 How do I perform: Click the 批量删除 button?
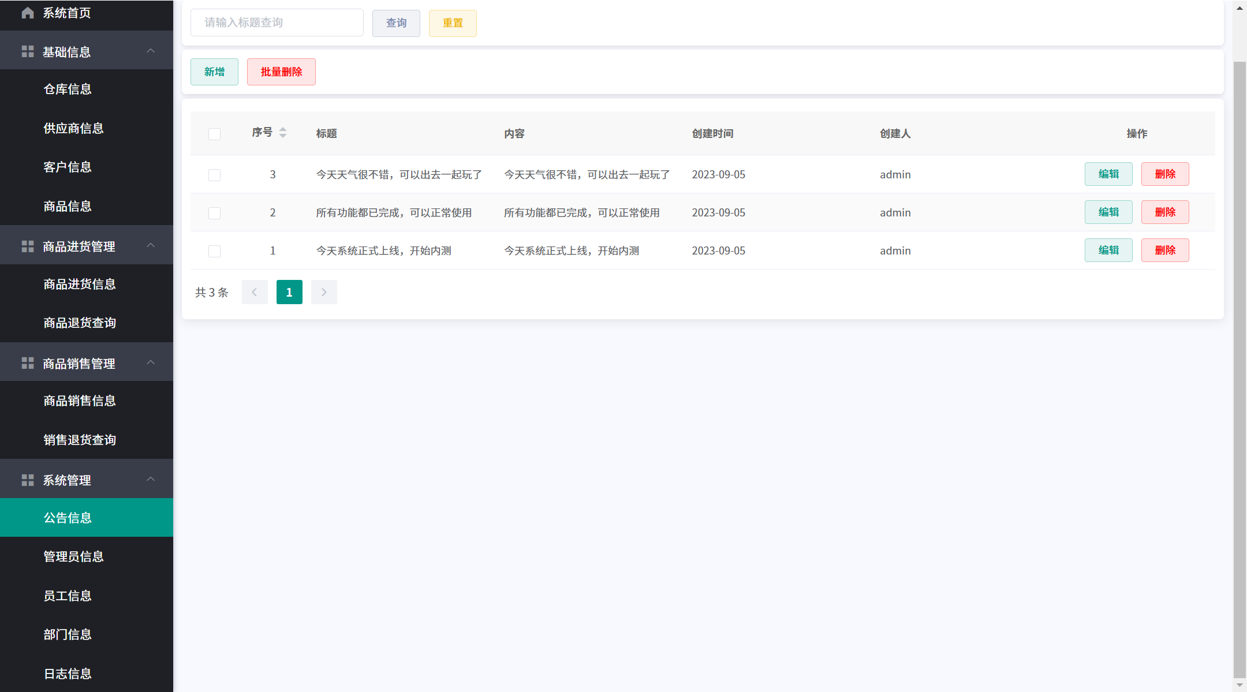[281, 72]
